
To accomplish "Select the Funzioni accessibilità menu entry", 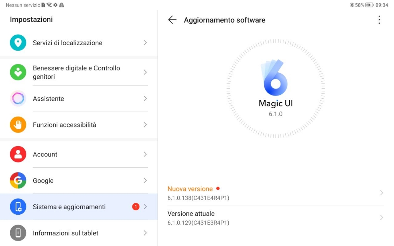I will [65, 125].
